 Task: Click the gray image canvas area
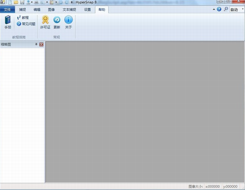coord(145,111)
